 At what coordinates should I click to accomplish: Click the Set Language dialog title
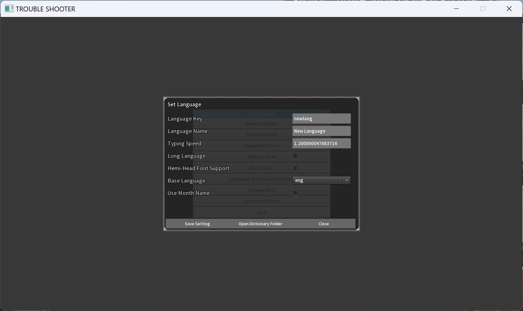[184, 104]
